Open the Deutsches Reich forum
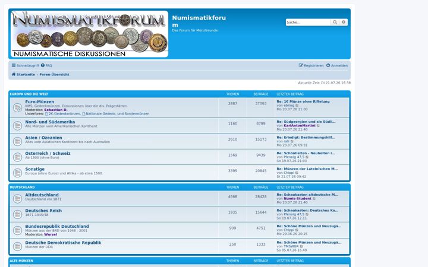The width and height of the screenshot is (428, 267). tap(43, 211)
